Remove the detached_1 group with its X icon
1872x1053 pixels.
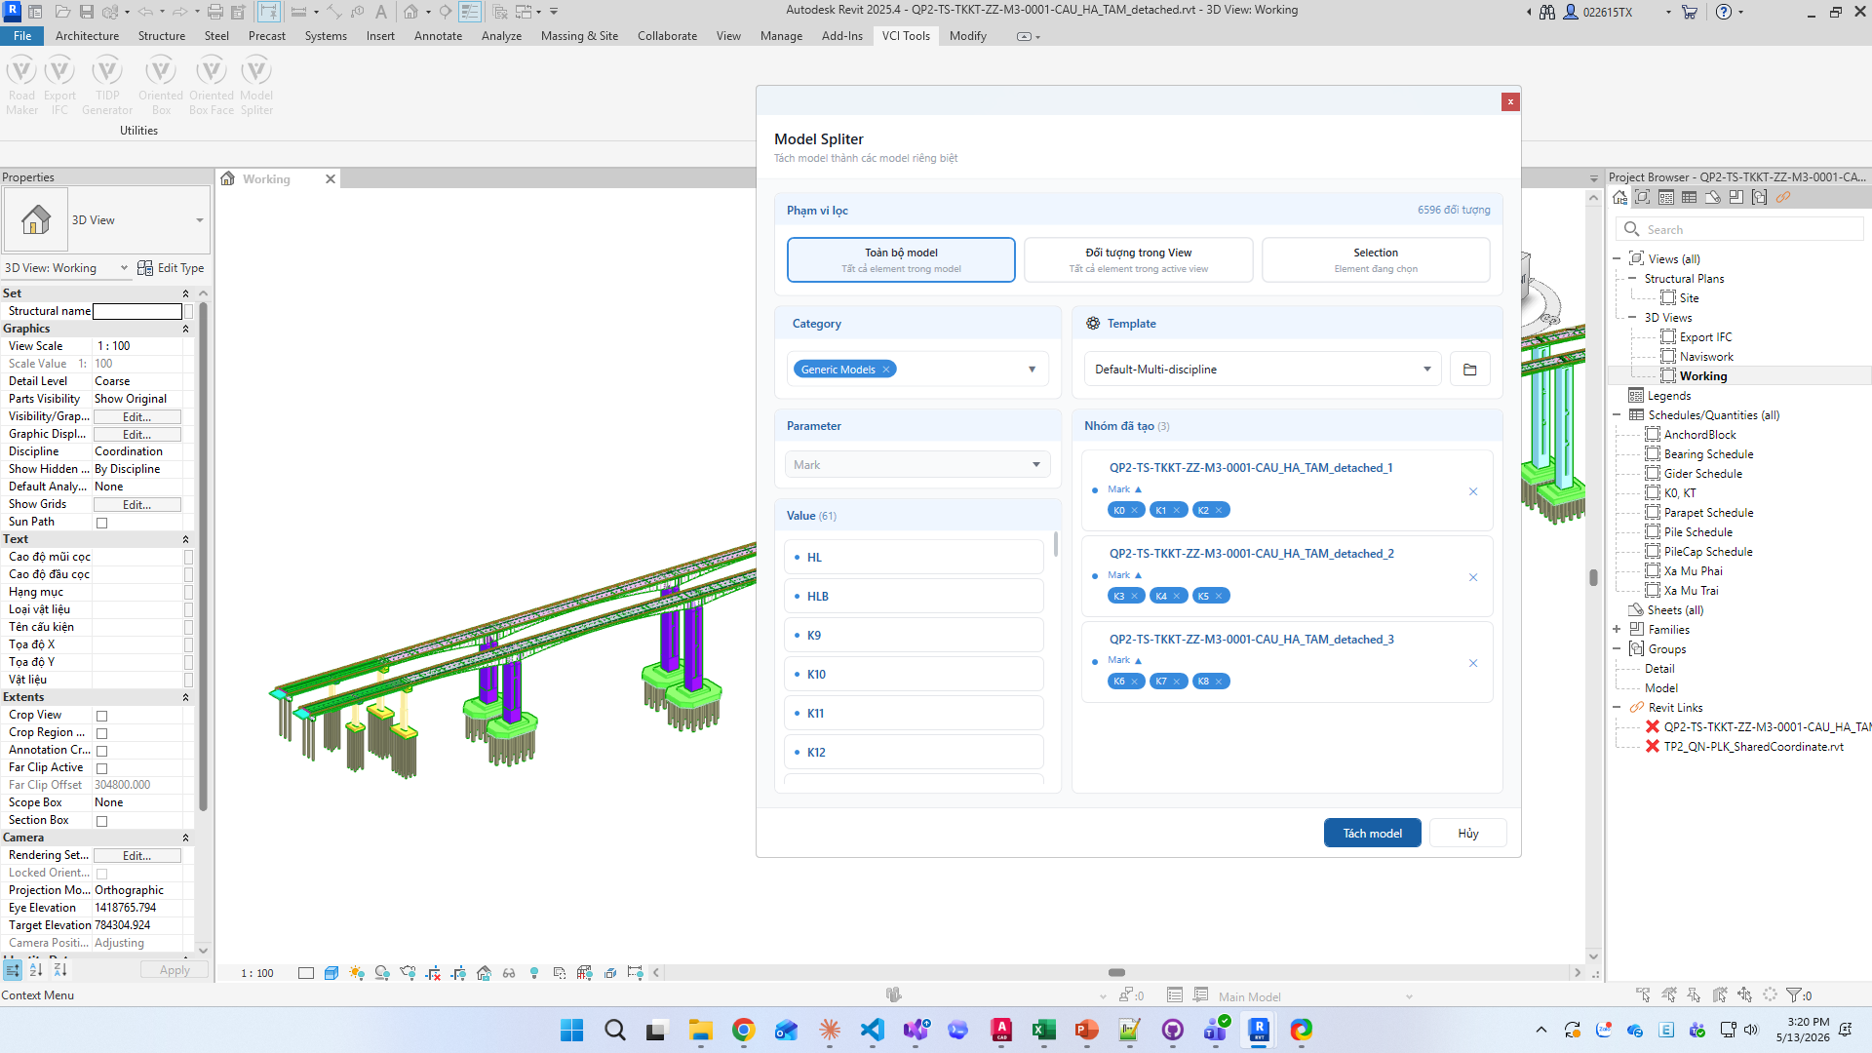pyautogui.click(x=1473, y=491)
